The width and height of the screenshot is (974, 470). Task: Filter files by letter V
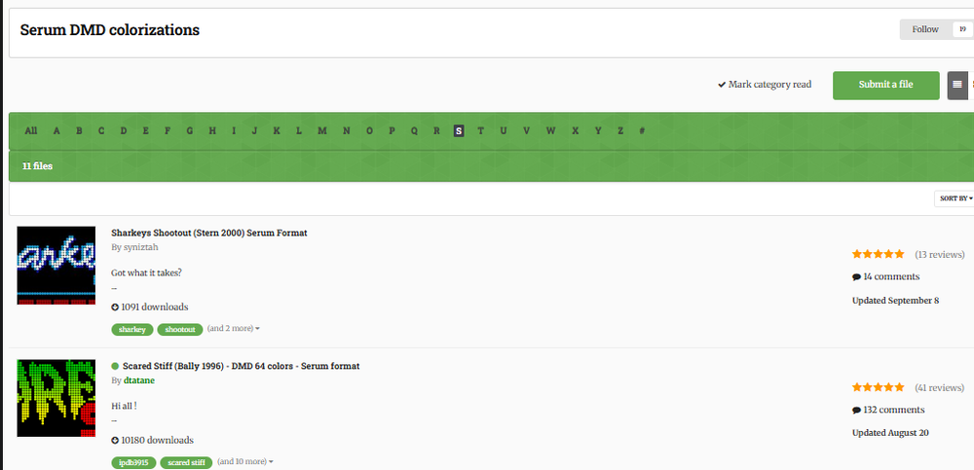pos(526,131)
